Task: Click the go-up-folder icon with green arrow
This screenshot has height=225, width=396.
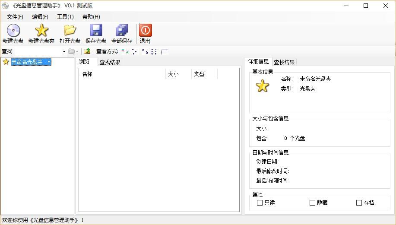Action: point(87,51)
